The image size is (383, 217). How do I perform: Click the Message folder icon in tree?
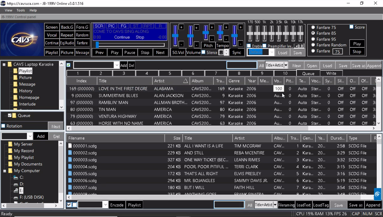tap(15, 84)
